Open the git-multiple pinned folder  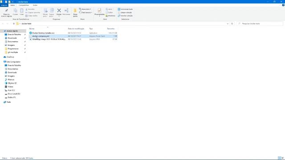pyautogui.click(x=13, y=52)
